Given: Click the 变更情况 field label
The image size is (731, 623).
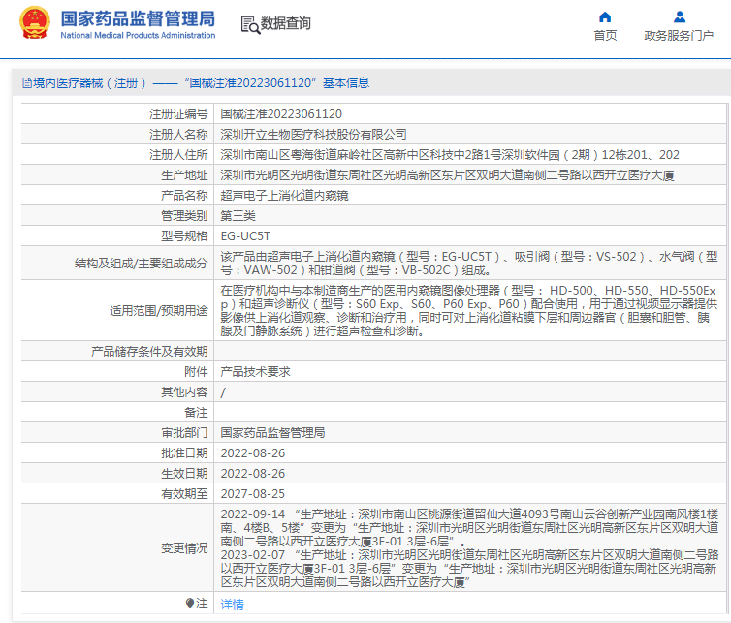Looking at the screenshot, I should coord(184,548).
